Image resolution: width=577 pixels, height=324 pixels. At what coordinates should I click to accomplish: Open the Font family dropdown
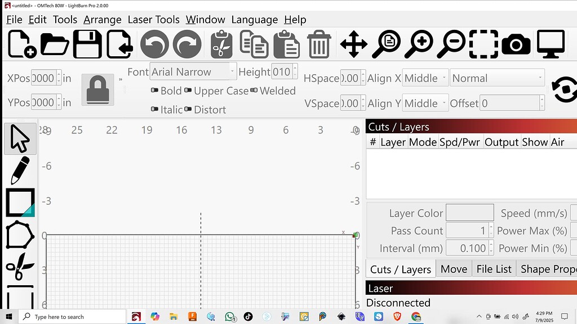(x=192, y=72)
